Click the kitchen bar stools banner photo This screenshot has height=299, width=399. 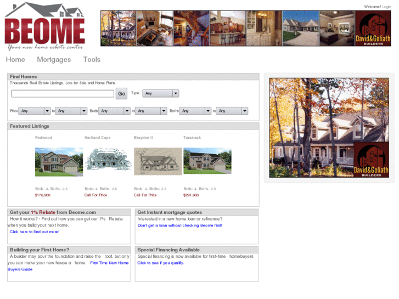coord(228,28)
